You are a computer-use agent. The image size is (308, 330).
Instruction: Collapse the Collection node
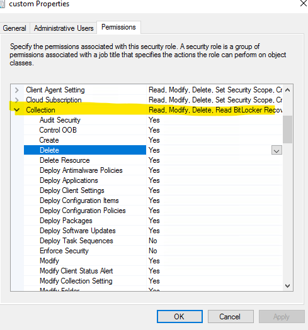point(17,110)
